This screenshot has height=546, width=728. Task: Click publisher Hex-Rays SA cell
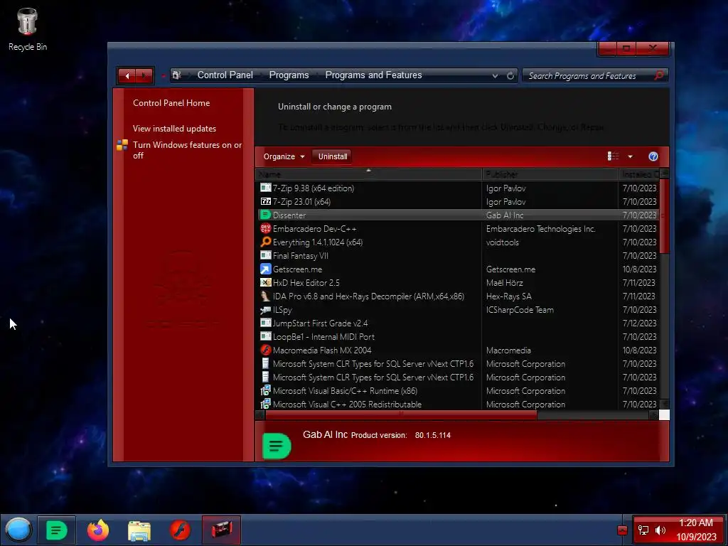(508, 296)
